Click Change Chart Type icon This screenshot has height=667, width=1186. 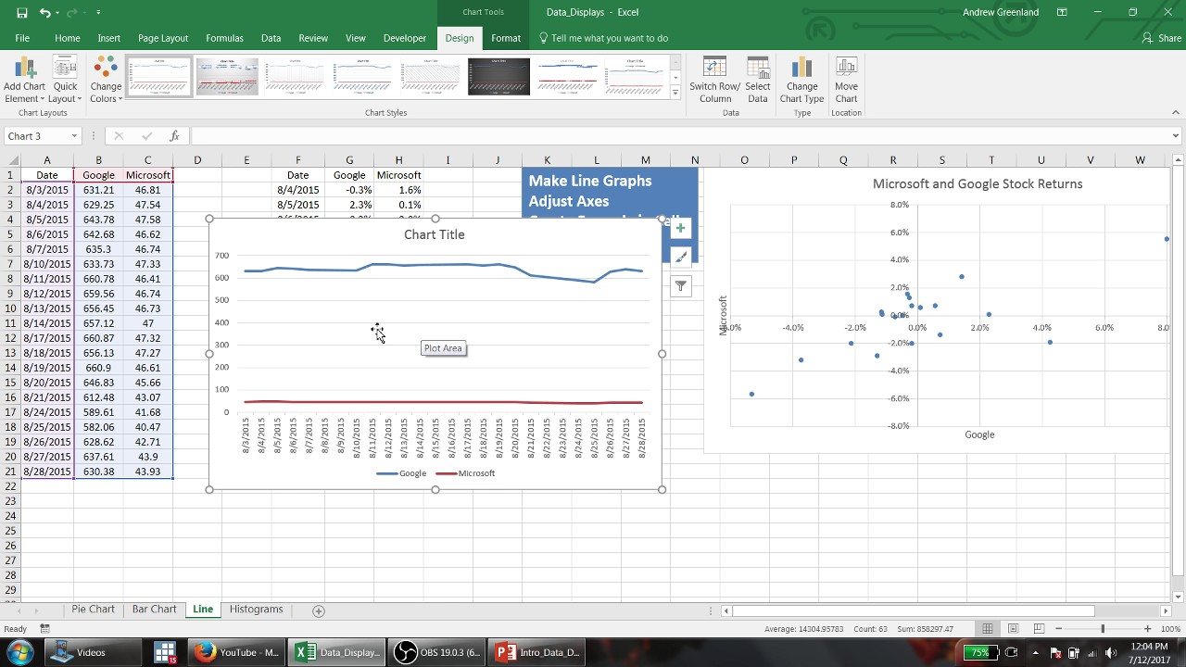pyautogui.click(x=801, y=80)
